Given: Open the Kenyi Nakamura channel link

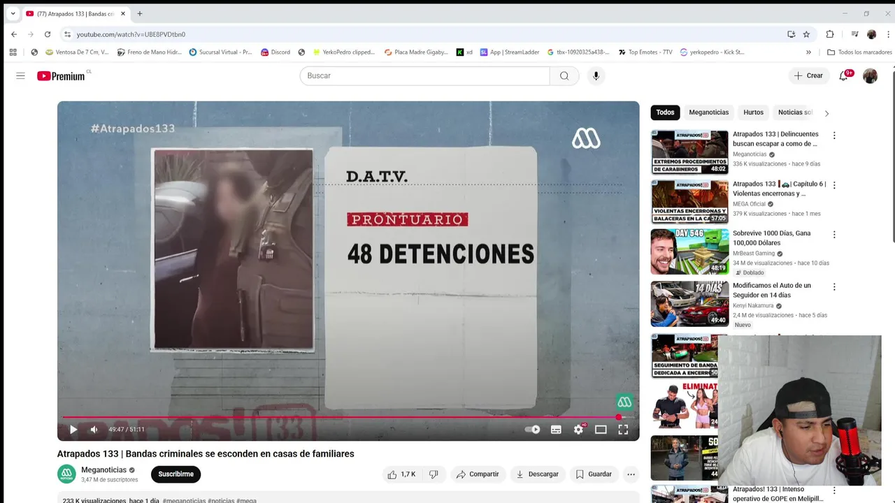Looking at the screenshot, I should coord(753,306).
